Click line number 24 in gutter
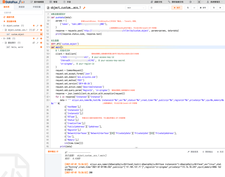This screenshot has height=177, width=225. click(x=47, y=70)
